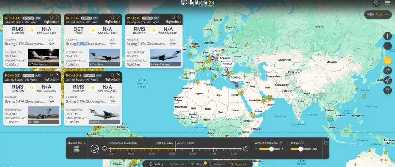Open the calendar under Select Date
The image size is (395, 167).
[x=76, y=149]
